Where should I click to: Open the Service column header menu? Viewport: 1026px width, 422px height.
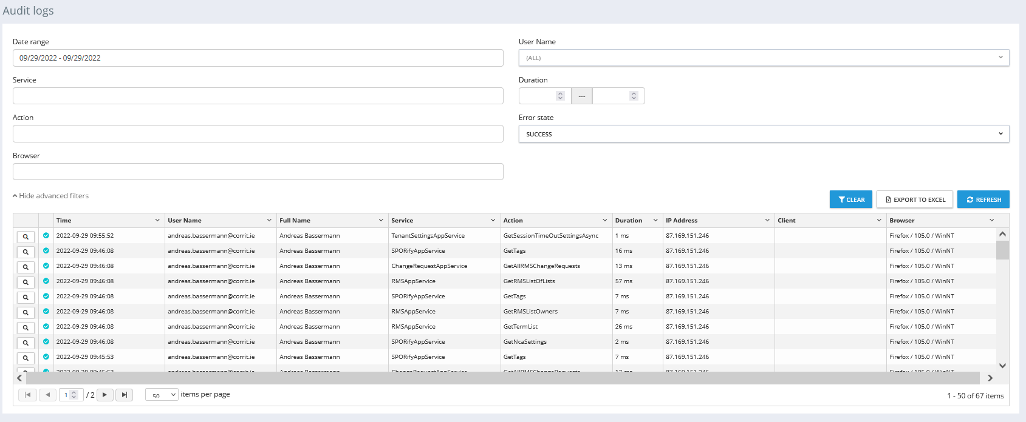pos(493,221)
